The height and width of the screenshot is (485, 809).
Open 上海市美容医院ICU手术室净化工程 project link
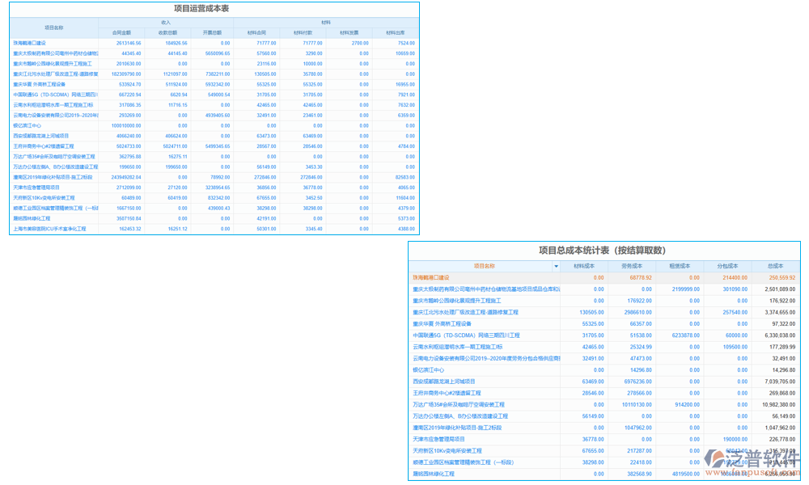[x=49, y=229]
